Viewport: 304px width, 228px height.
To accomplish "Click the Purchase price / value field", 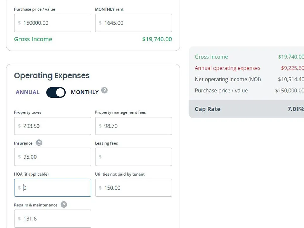I will click(53, 23).
